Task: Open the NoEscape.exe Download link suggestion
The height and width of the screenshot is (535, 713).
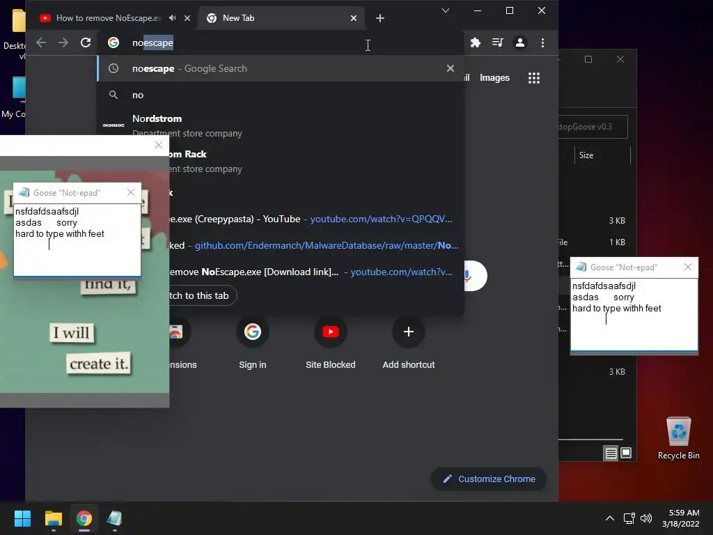Action: tap(314, 272)
